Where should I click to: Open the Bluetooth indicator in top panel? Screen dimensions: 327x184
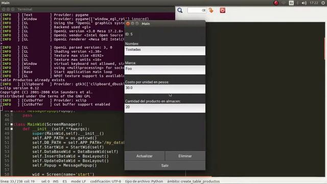coord(297,3)
